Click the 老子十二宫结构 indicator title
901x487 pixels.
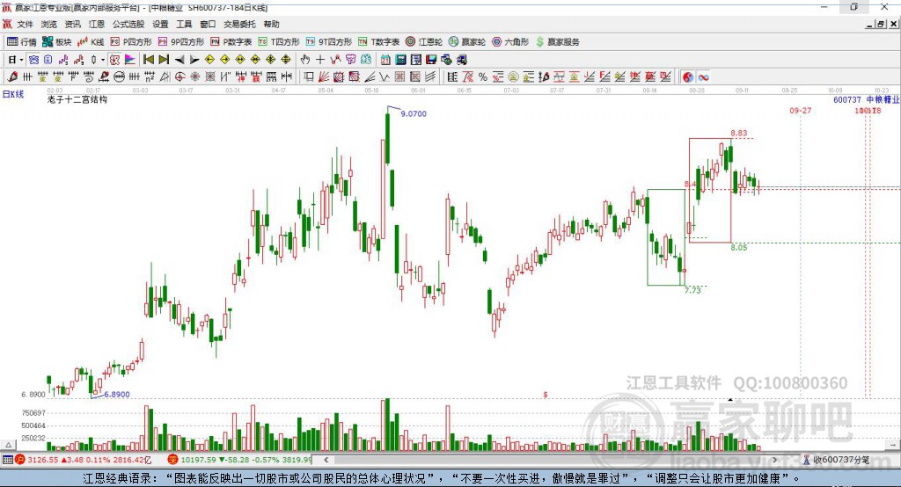tap(77, 99)
